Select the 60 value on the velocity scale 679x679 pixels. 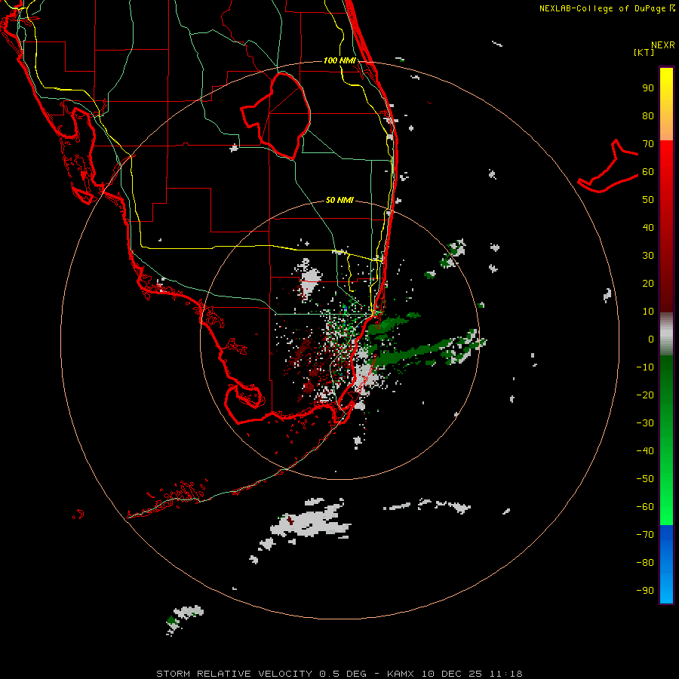pyautogui.click(x=648, y=172)
